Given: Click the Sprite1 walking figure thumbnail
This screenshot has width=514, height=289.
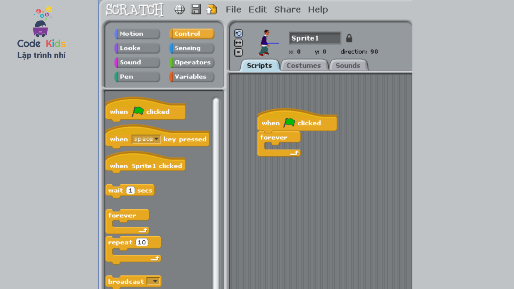Looking at the screenshot, I should 265,43.
